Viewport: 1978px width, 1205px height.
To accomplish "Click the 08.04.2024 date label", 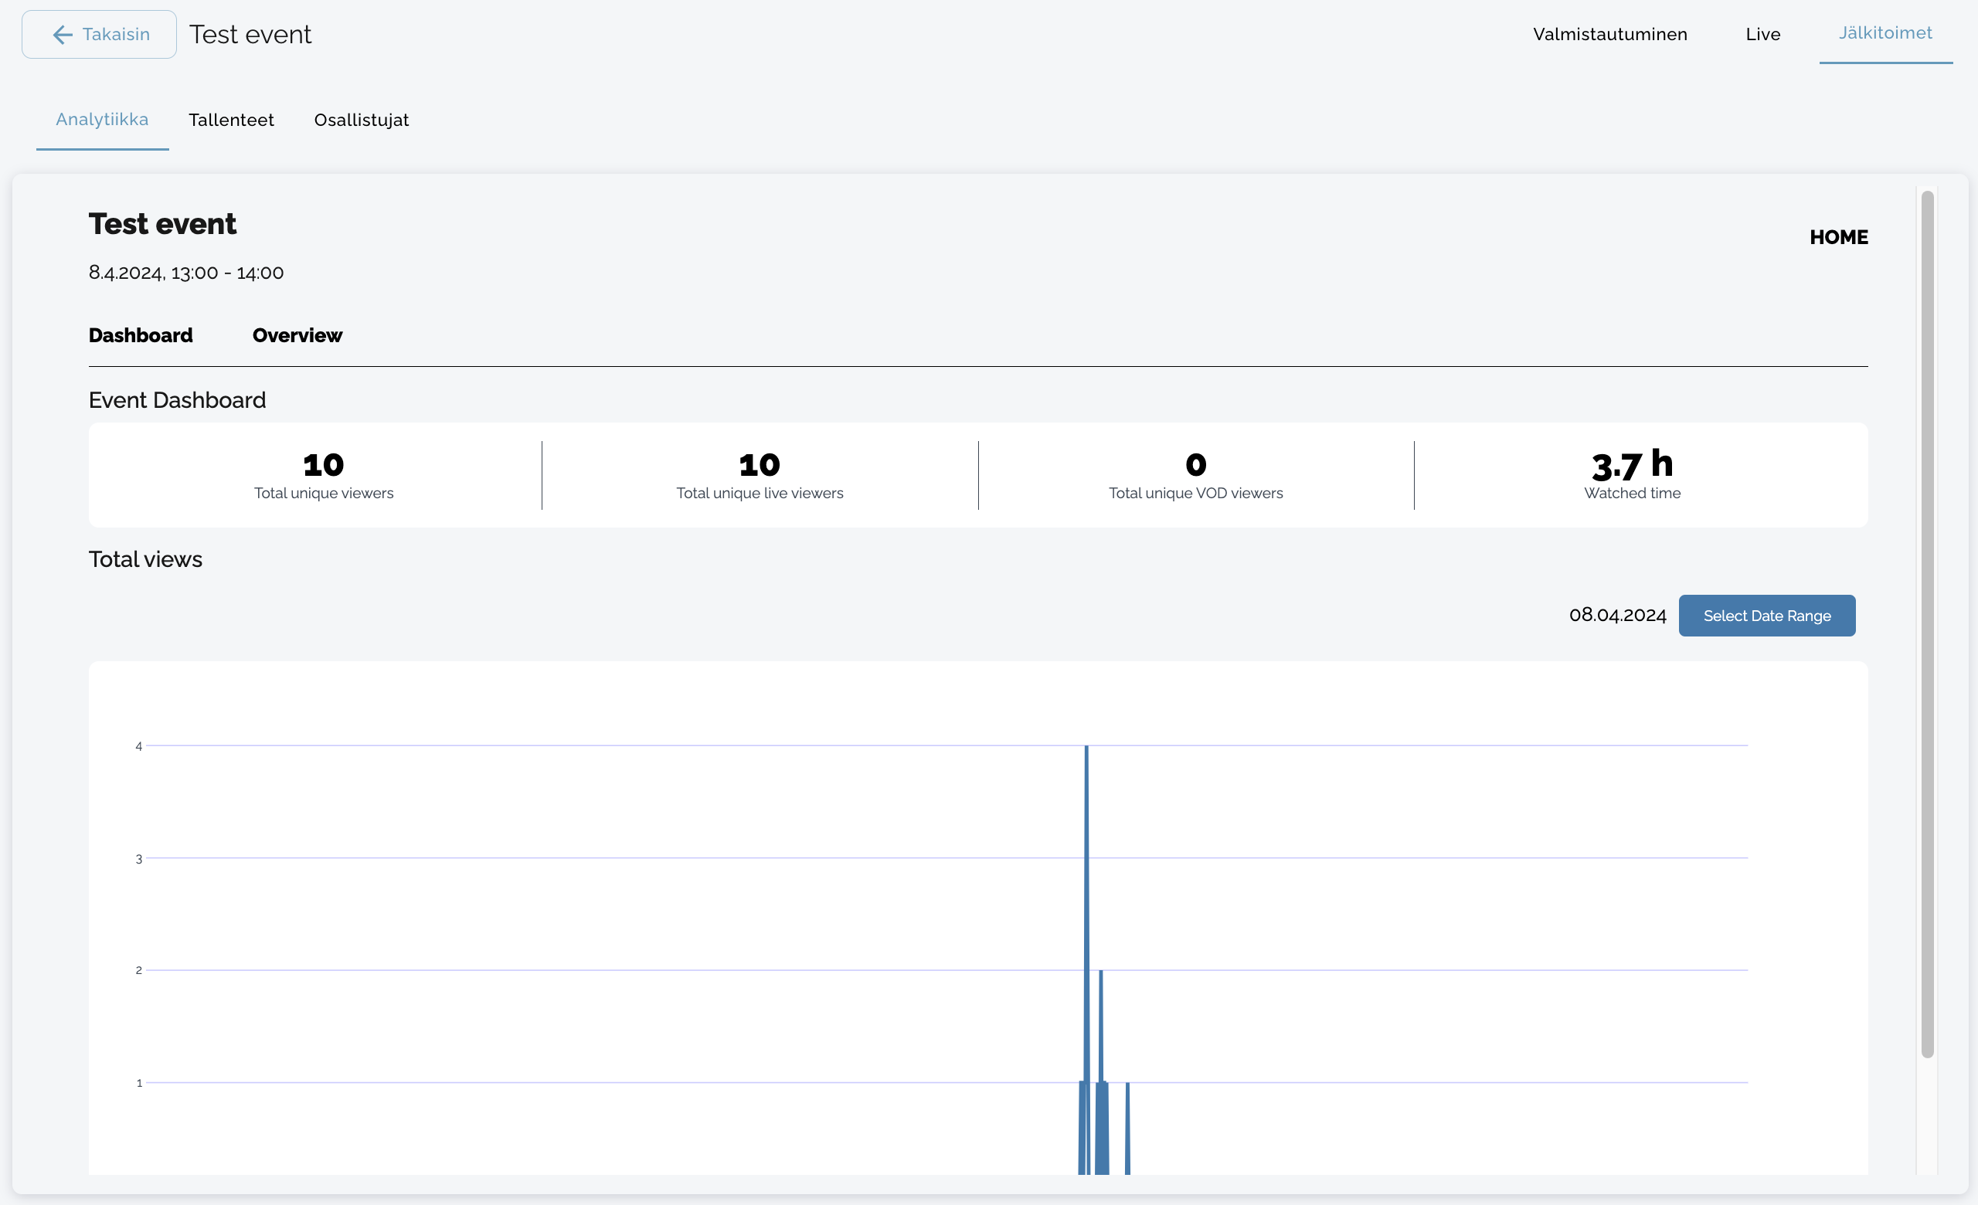I will coord(1616,616).
